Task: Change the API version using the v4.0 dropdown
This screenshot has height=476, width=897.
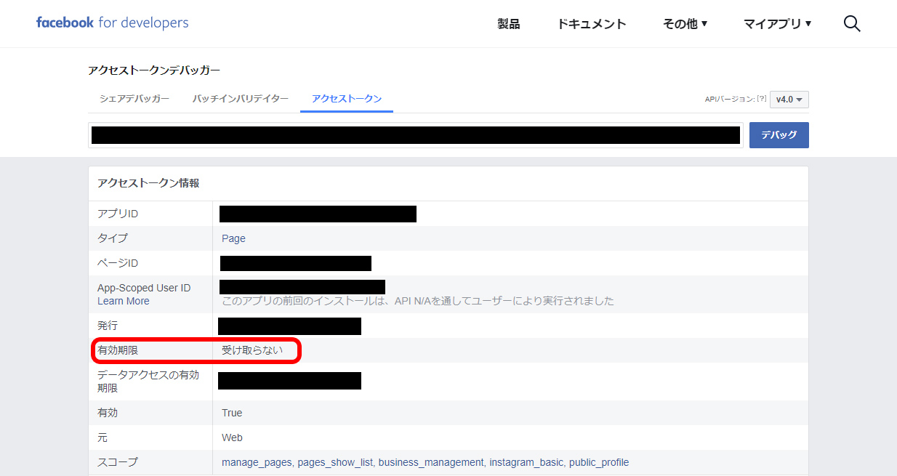Action: coord(789,100)
